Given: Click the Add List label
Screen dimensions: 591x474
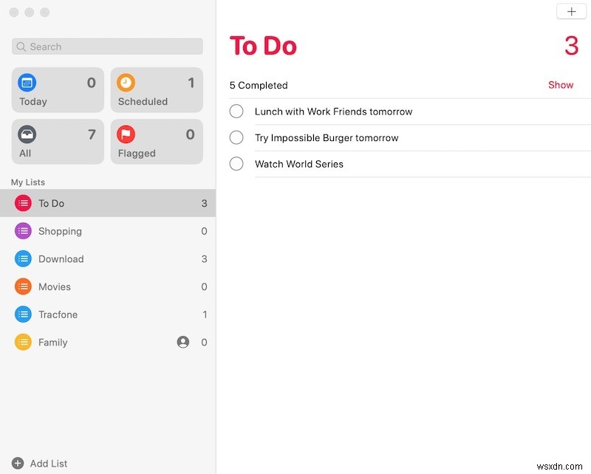Looking at the screenshot, I should (x=49, y=464).
